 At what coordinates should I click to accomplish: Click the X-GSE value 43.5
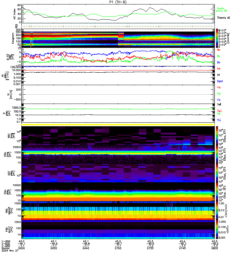(214, 241)
